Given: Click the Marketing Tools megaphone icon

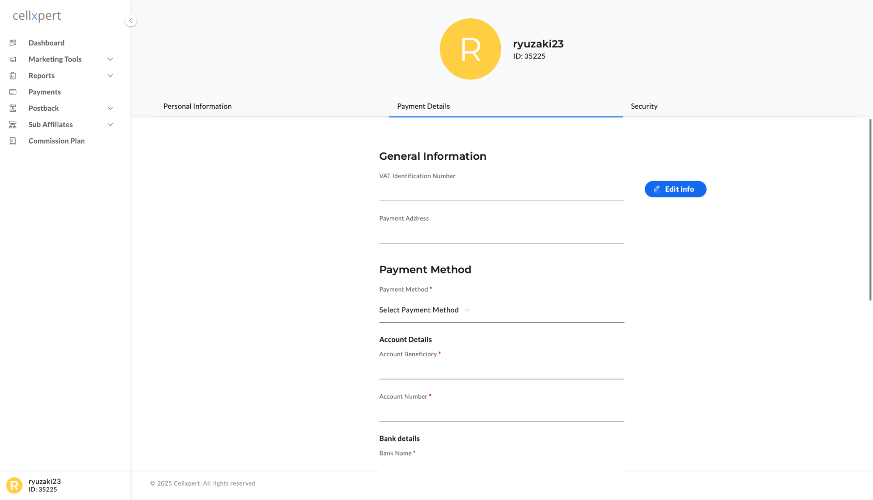Looking at the screenshot, I should coord(13,59).
